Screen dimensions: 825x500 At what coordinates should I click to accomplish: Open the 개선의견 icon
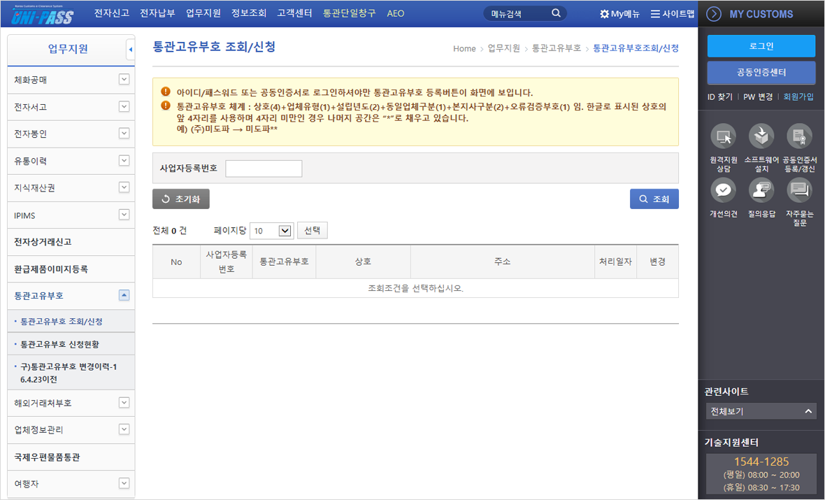[x=723, y=190]
